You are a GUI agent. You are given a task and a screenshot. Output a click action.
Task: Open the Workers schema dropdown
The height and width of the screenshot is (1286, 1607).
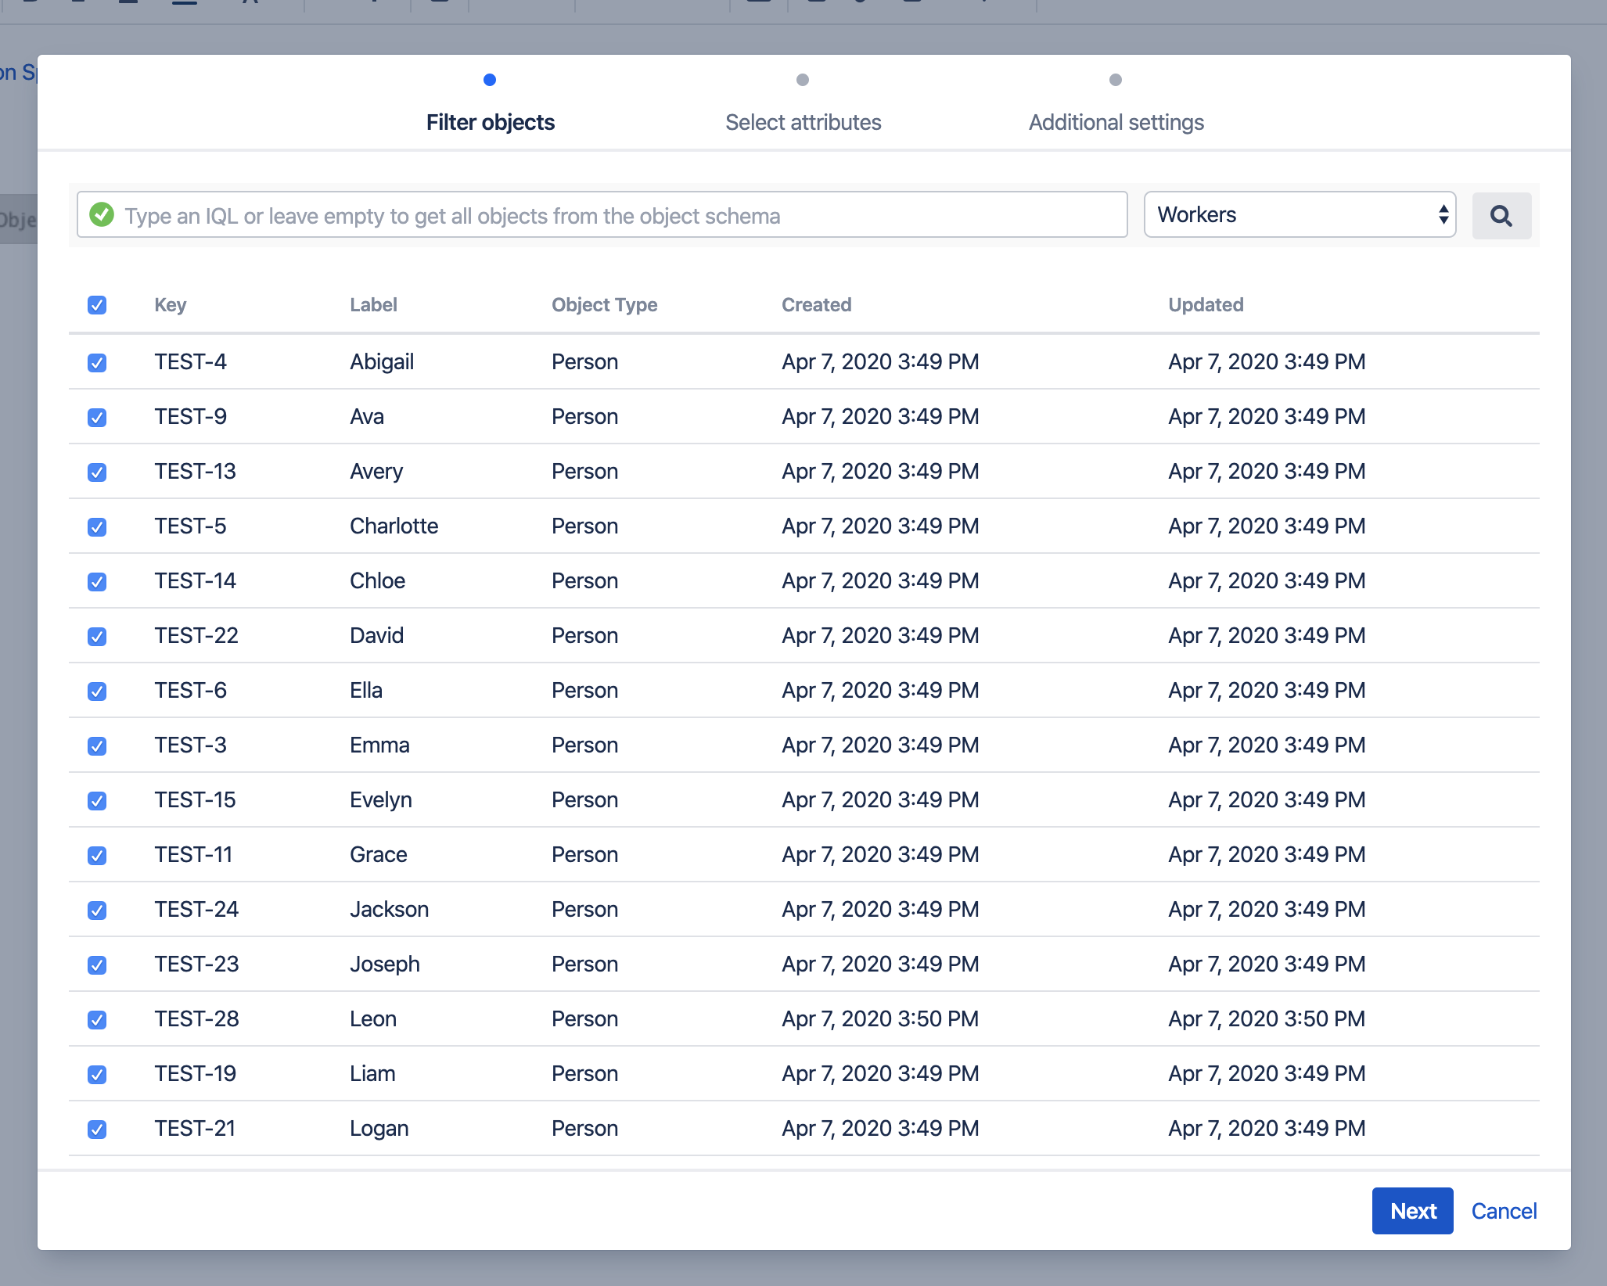(x=1299, y=214)
